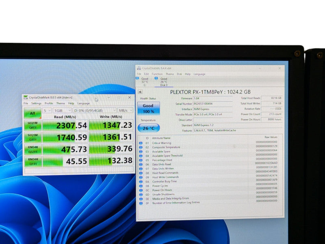Click the Controller Busy Time status circle
This screenshot has width=325, height=244.
[141, 182]
